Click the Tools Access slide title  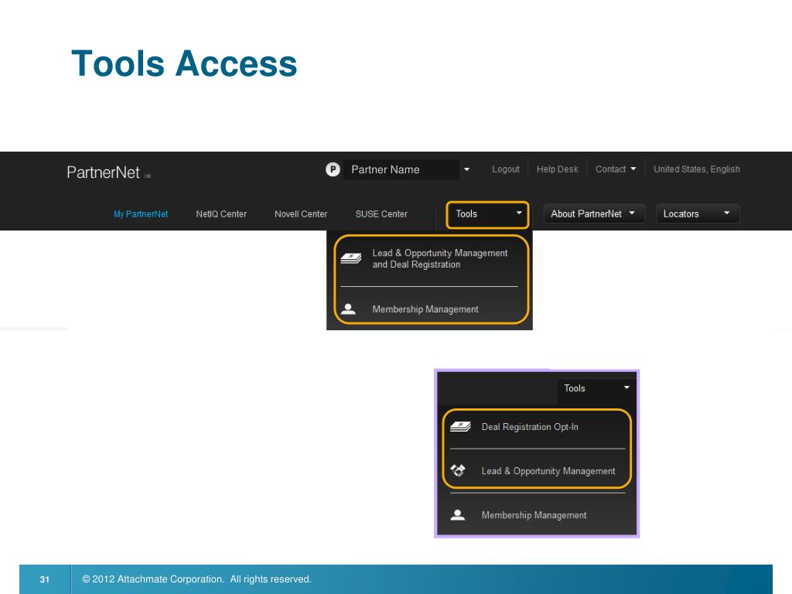[x=184, y=63]
